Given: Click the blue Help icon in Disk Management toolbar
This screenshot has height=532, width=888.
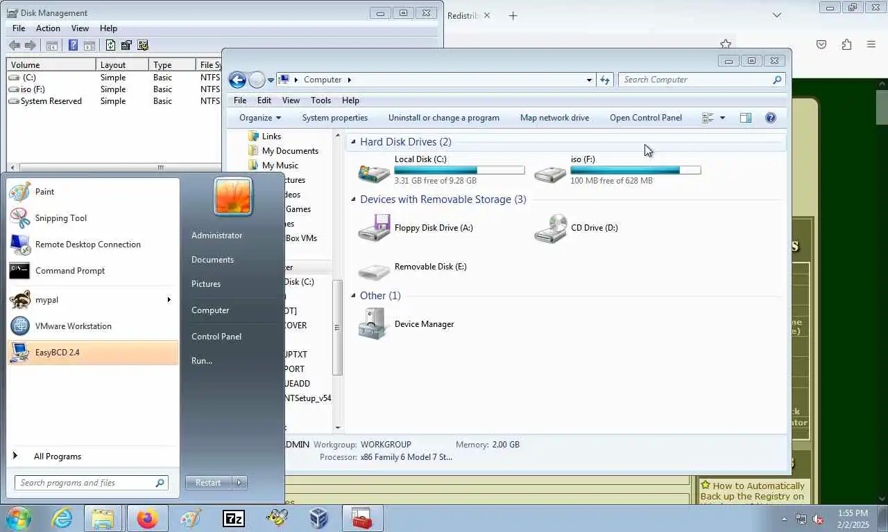Looking at the screenshot, I should point(73,46).
